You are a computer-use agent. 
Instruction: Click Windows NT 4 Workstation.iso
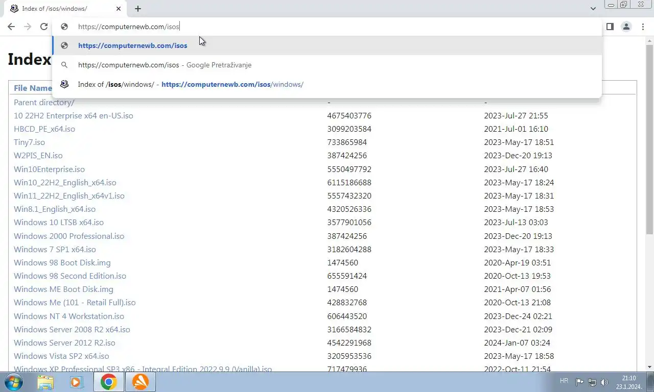tap(69, 316)
